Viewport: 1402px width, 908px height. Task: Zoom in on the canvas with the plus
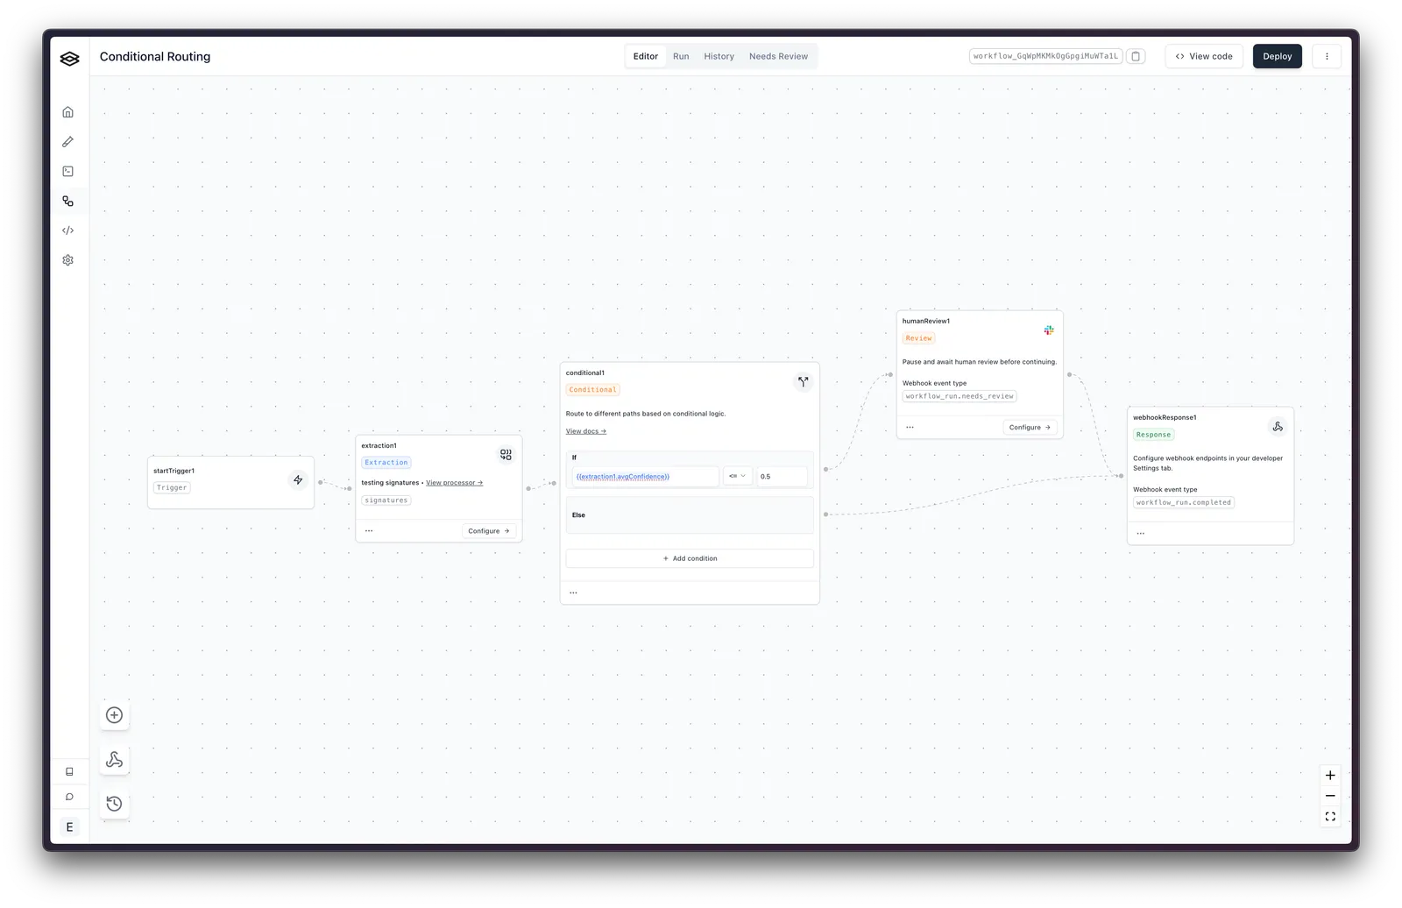point(1330,776)
